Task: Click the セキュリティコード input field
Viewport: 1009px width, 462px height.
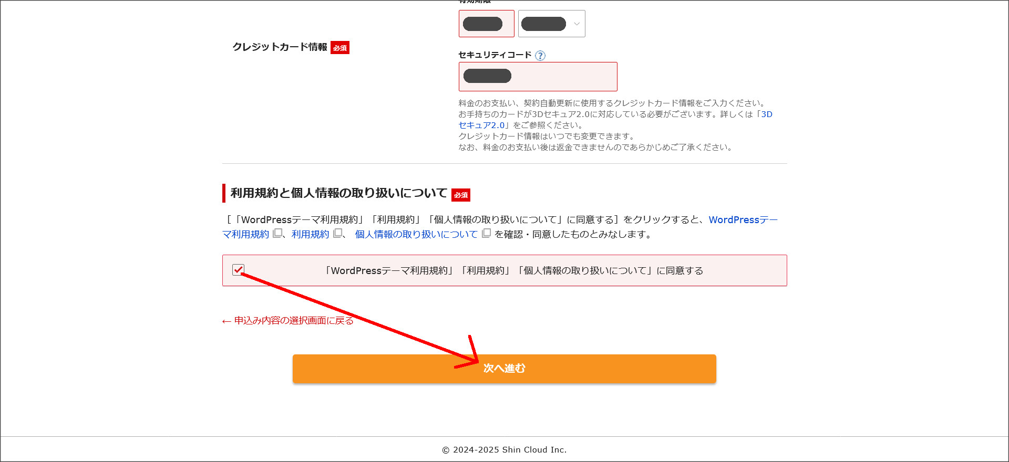Action: point(538,77)
